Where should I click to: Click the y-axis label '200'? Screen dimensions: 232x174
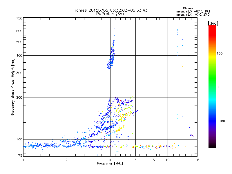(19, 97)
